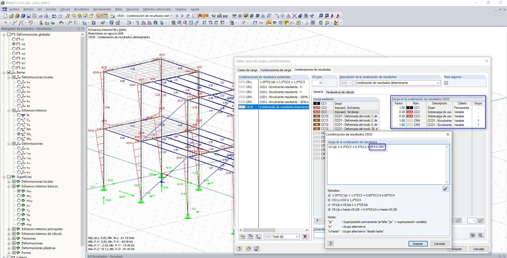The width and height of the screenshot is (507, 258).
Task: Click the save disk icon in dialog footer
Action: click(256, 249)
